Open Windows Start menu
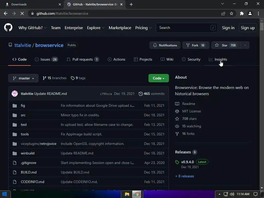This screenshot has height=198, width=264. (x=5, y=194)
